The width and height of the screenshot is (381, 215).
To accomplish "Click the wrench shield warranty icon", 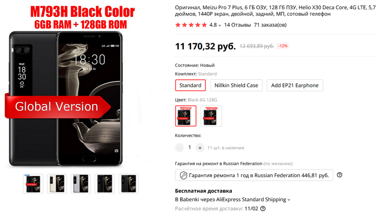I will click(183, 175).
